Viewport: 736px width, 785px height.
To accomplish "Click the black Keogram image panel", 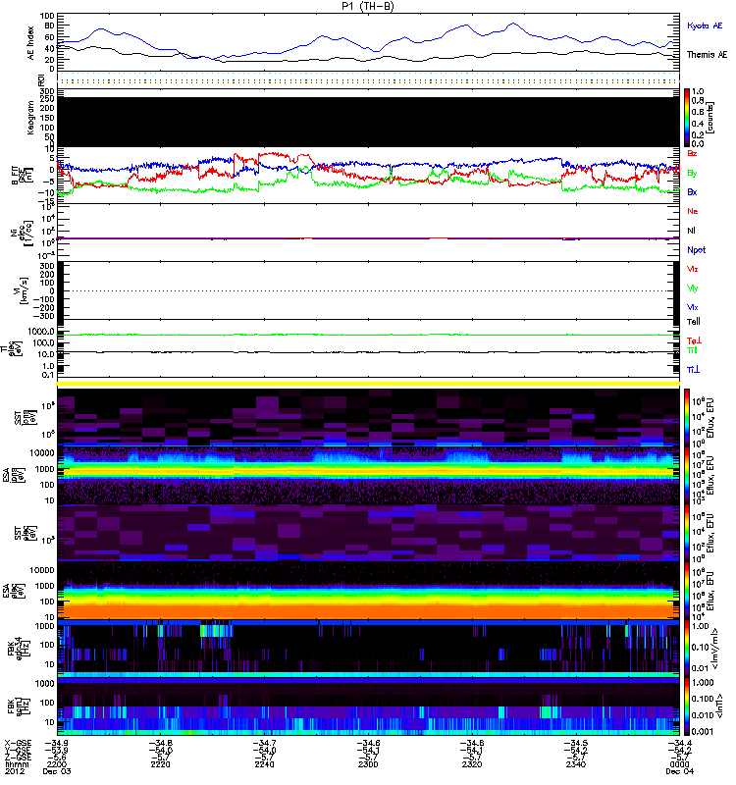I will pos(369,122).
